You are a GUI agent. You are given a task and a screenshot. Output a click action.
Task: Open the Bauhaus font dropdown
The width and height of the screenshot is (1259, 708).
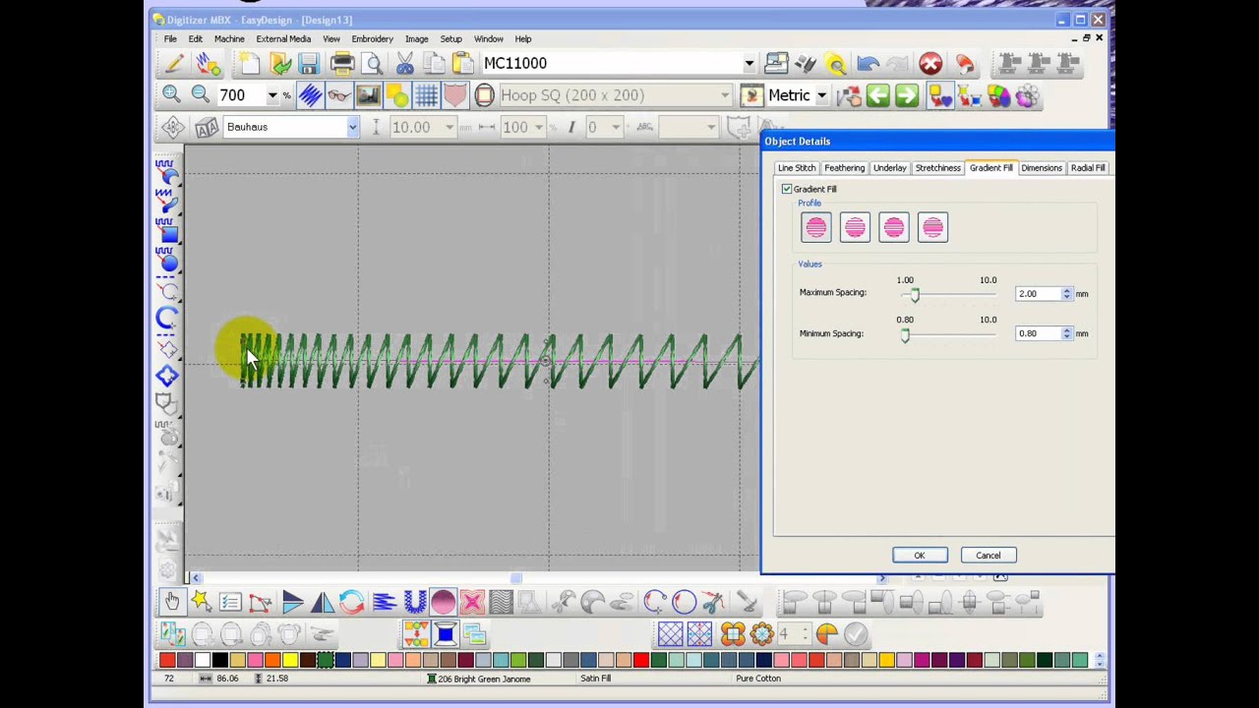click(x=352, y=127)
